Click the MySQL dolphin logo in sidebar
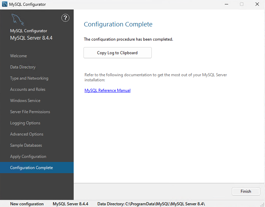 18,20
